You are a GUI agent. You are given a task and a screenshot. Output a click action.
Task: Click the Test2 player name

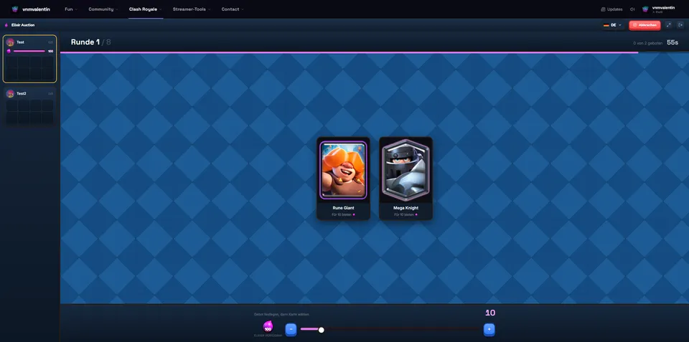pyautogui.click(x=22, y=93)
